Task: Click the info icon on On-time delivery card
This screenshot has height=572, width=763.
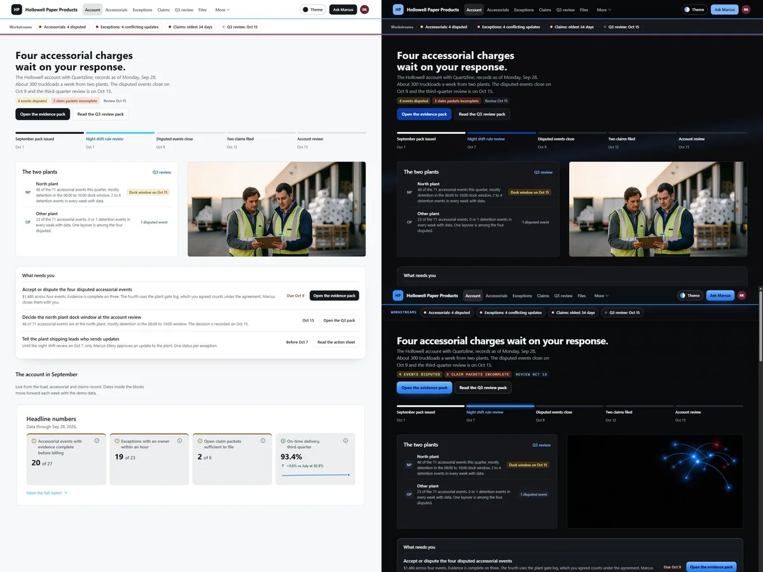Action: point(346,440)
